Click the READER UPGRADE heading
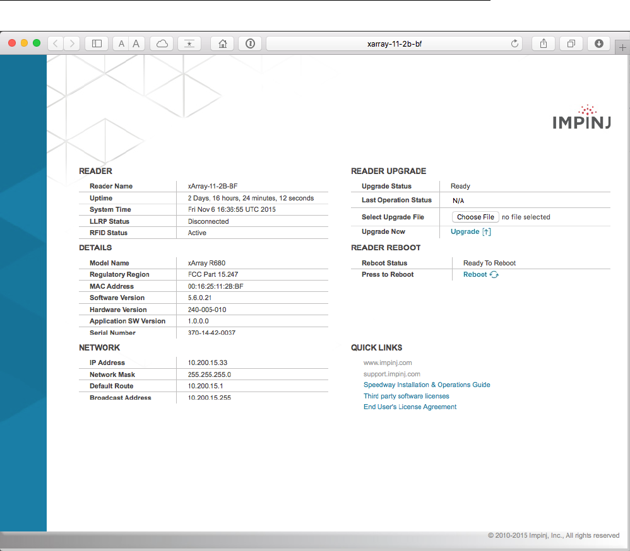This screenshot has width=630, height=551. [x=388, y=171]
